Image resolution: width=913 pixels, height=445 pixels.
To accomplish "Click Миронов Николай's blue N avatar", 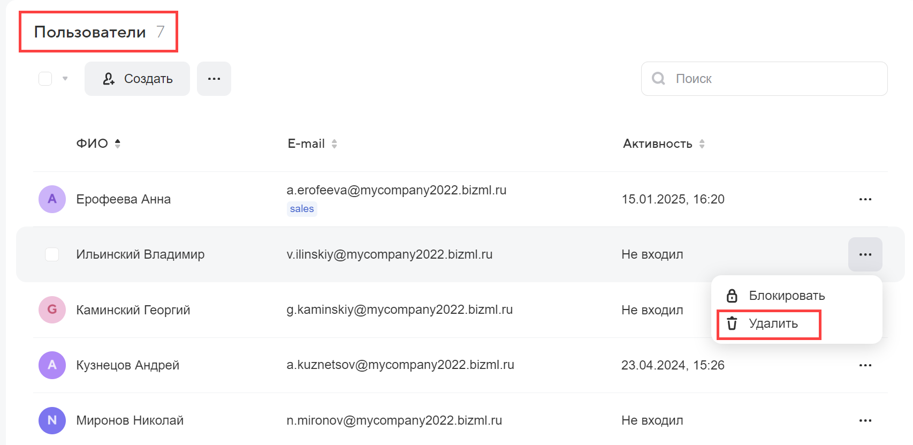I will (x=52, y=420).
